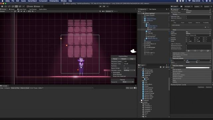Image resolution: width=213 pixels, height=120 pixels.
Task: Select Spot Light in Hierarchy
Action: pos(152,28)
